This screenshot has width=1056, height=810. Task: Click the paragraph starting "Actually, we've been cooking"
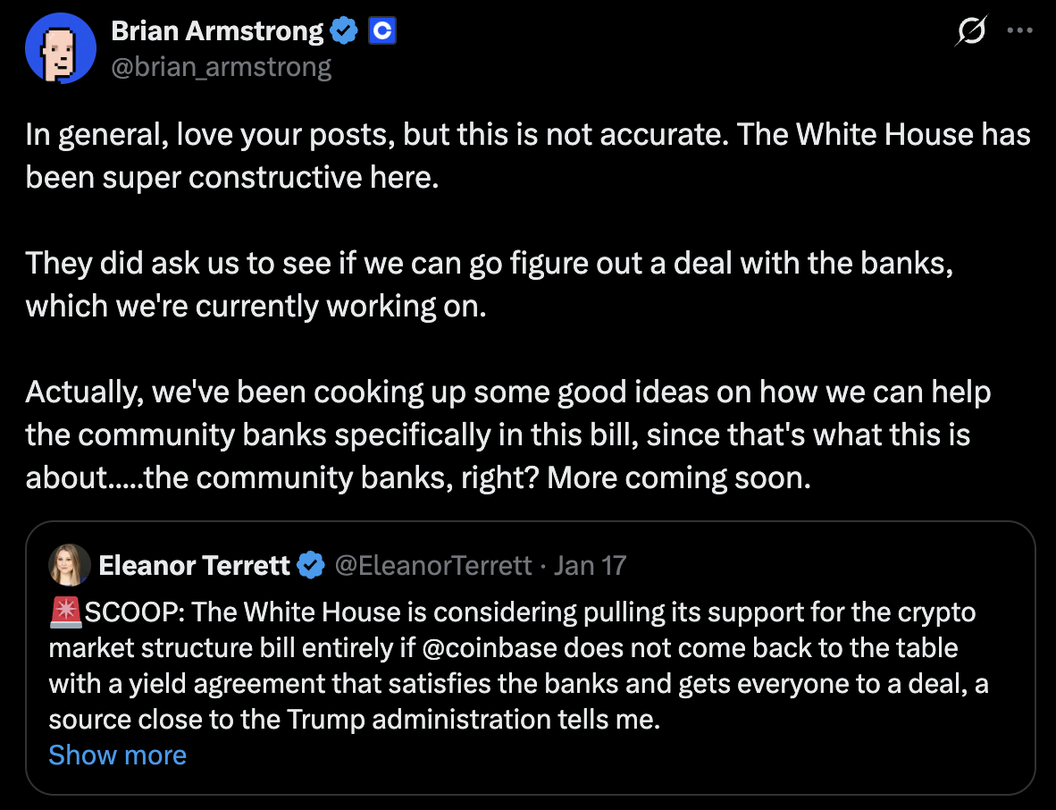click(x=508, y=435)
